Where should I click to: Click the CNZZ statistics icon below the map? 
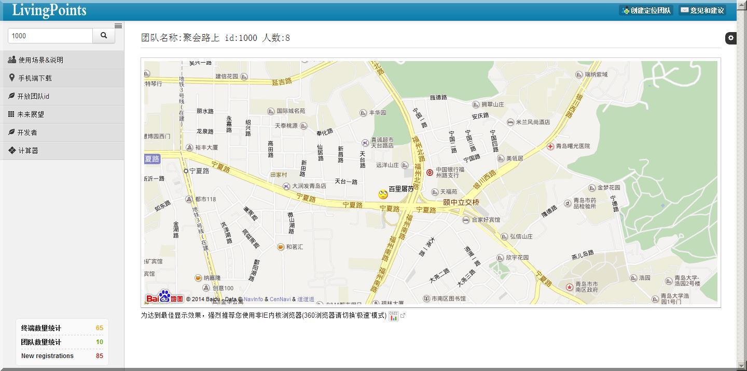(x=394, y=315)
